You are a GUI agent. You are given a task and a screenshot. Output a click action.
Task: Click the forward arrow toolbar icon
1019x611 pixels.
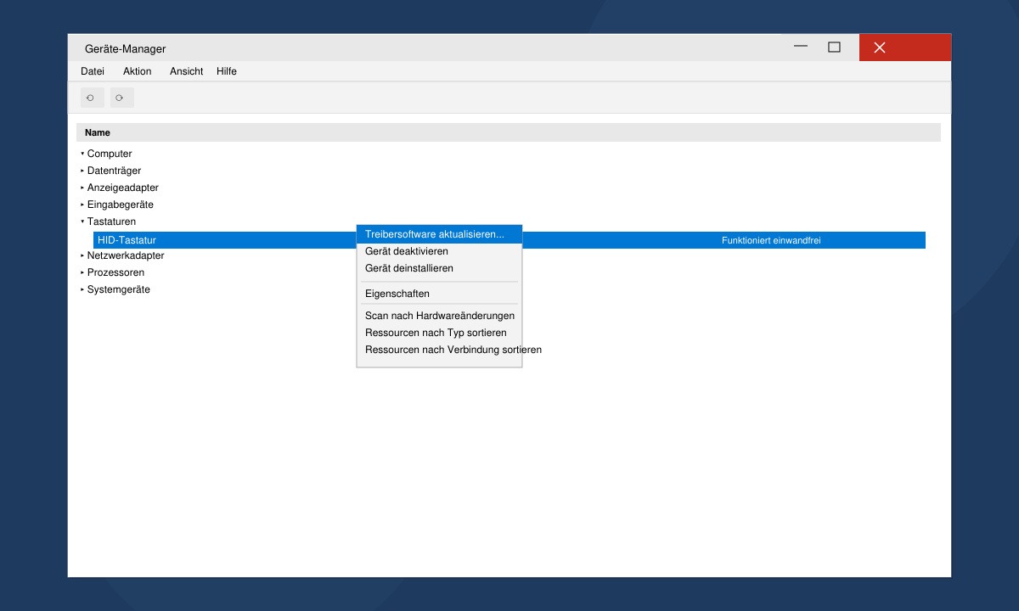122,98
